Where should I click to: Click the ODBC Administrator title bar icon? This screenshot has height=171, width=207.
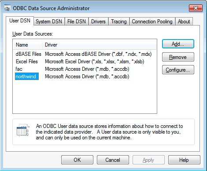click(x=7, y=8)
